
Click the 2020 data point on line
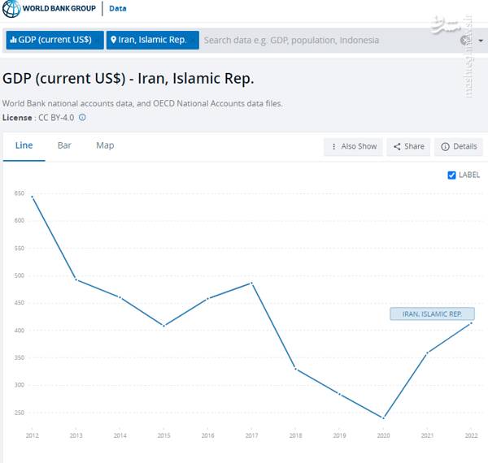tap(383, 418)
